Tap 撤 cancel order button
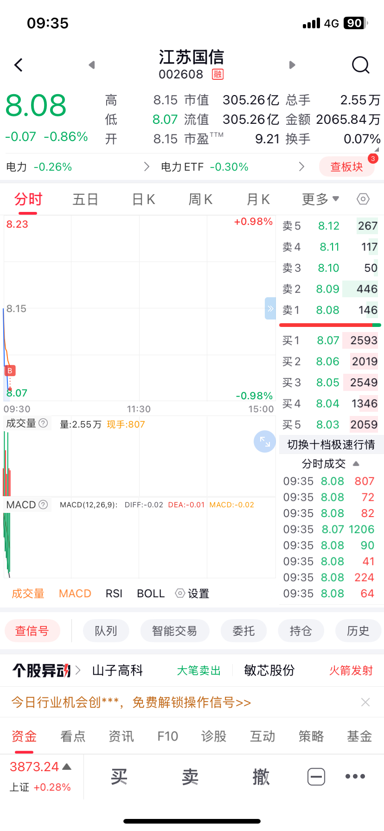The image size is (384, 831). pos(261,776)
